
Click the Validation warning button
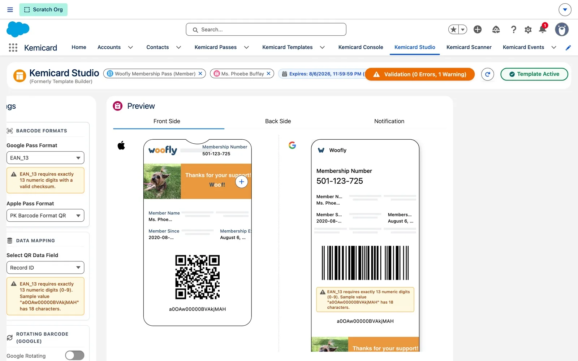(420, 74)
